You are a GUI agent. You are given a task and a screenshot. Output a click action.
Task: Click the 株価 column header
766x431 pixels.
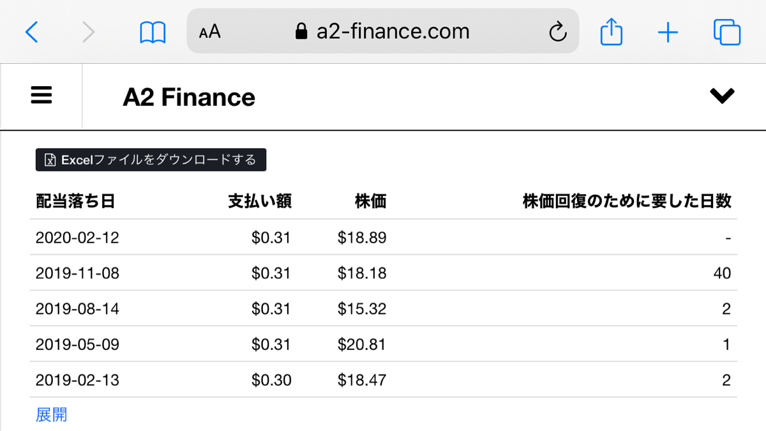(370, 200)
